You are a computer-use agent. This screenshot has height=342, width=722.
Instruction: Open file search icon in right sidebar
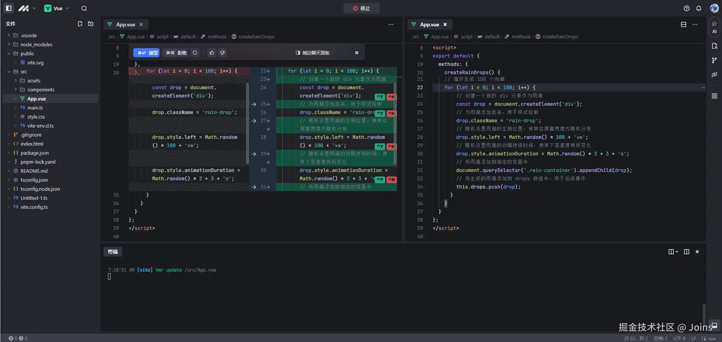coord(714,46)
